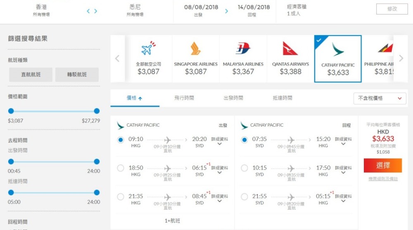Choose the Malaysia Airlines logo option
Screen dimensions: 413x230
coord(243,48)
